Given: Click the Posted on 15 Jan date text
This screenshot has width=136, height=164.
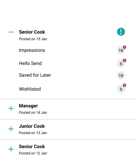Looking at the screenshot, I should pos(33,39).
